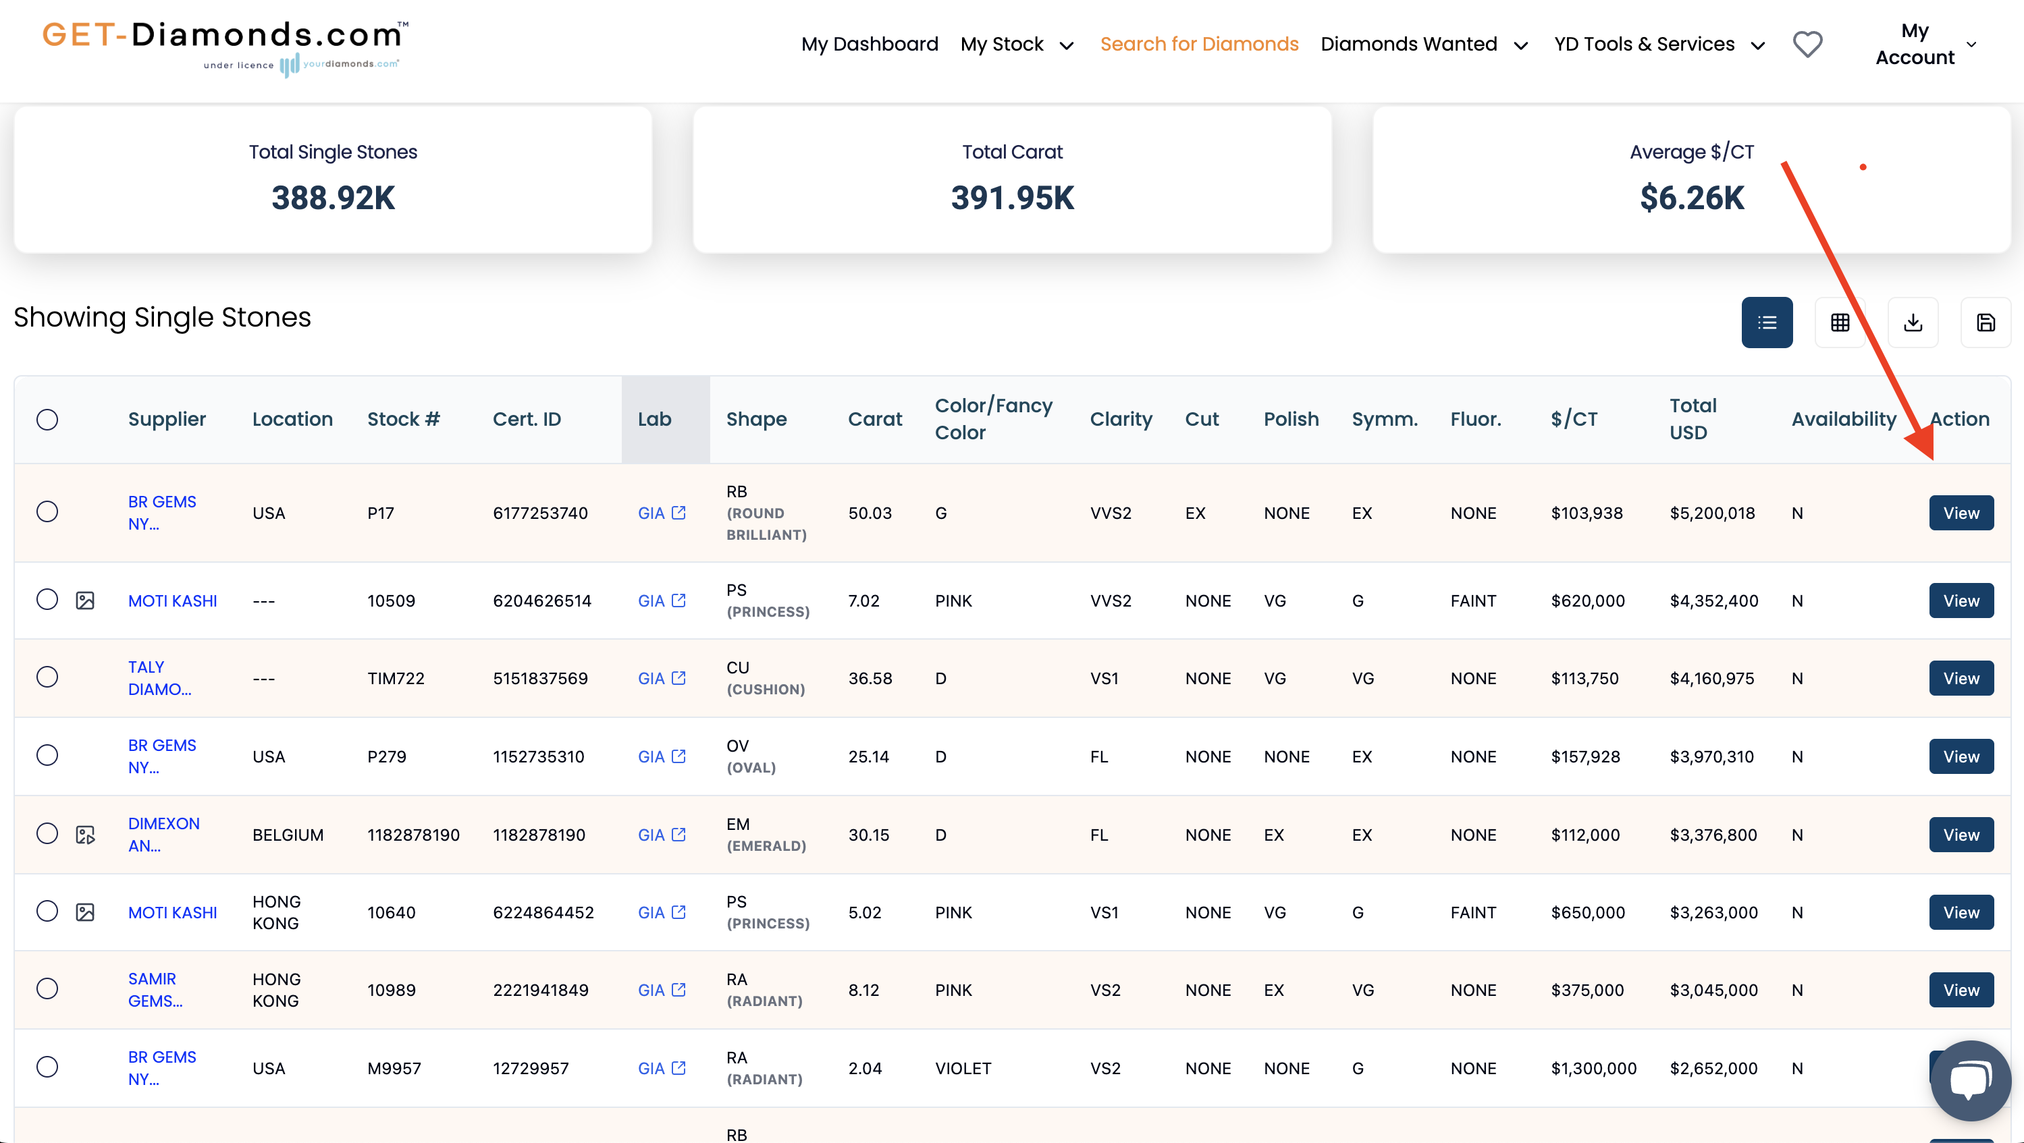
Task: Switch to list view icon
Action: tap(1767, 322)
